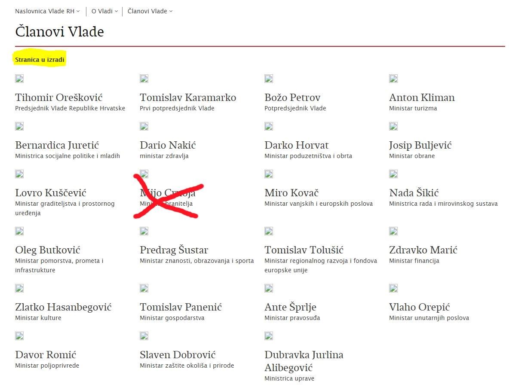The width and height of the screenshot is (509, 387).
Task: Click broken image icon above Tomislav Karamarko
Action: (144, 79)
